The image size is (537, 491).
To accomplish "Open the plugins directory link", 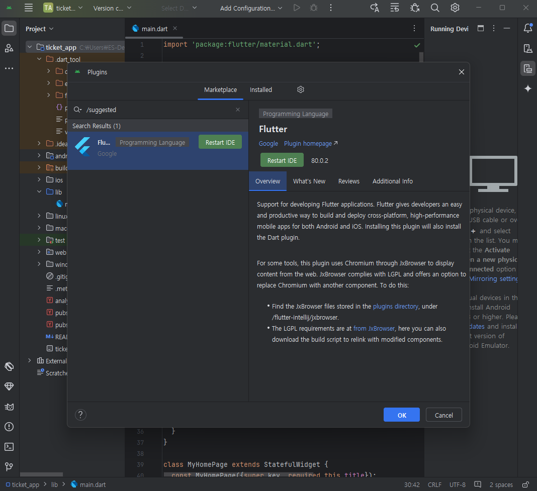I will 395,307.
